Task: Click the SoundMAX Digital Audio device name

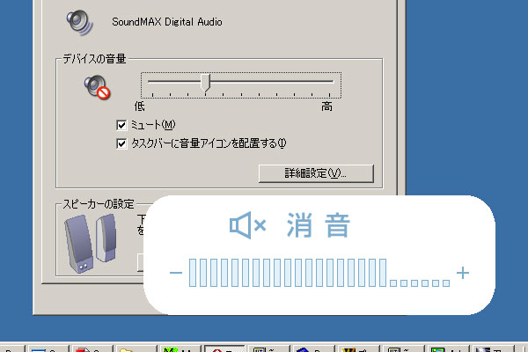Action: [167, 21]
